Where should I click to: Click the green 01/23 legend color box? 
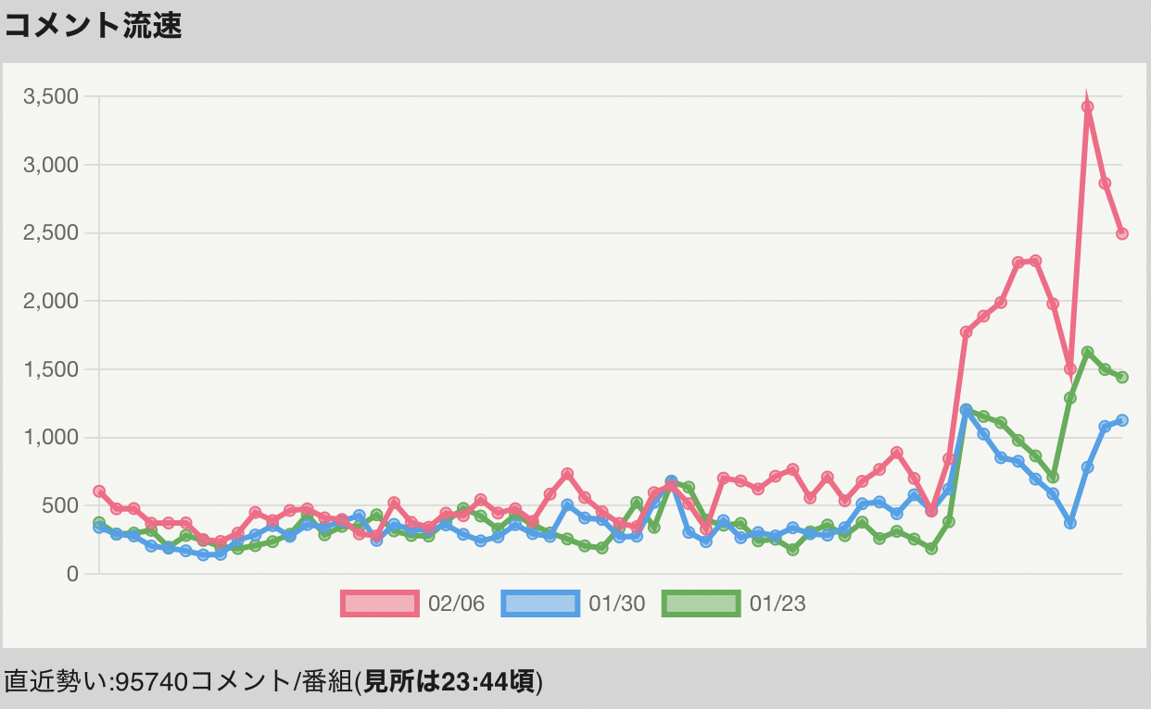[x=701, y=603]
